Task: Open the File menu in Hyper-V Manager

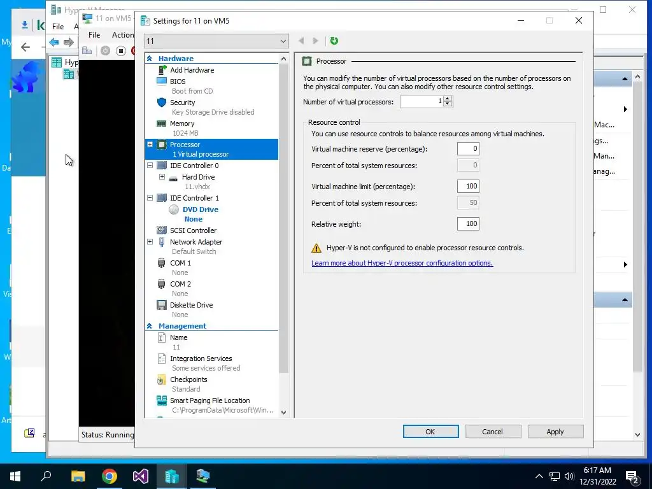Action: (58, 27)
